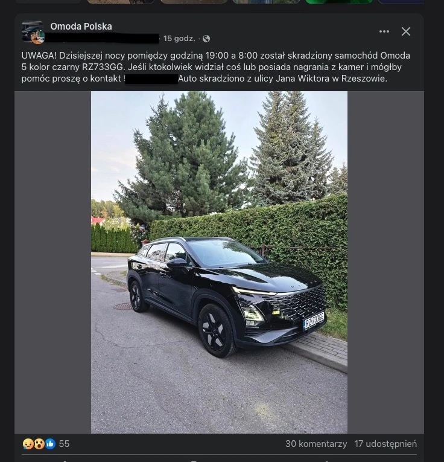The height and width of the screenshot is (462, 444).
Task: Click the redacted author name beside the timestamp
Action: [x=102, y=38]
